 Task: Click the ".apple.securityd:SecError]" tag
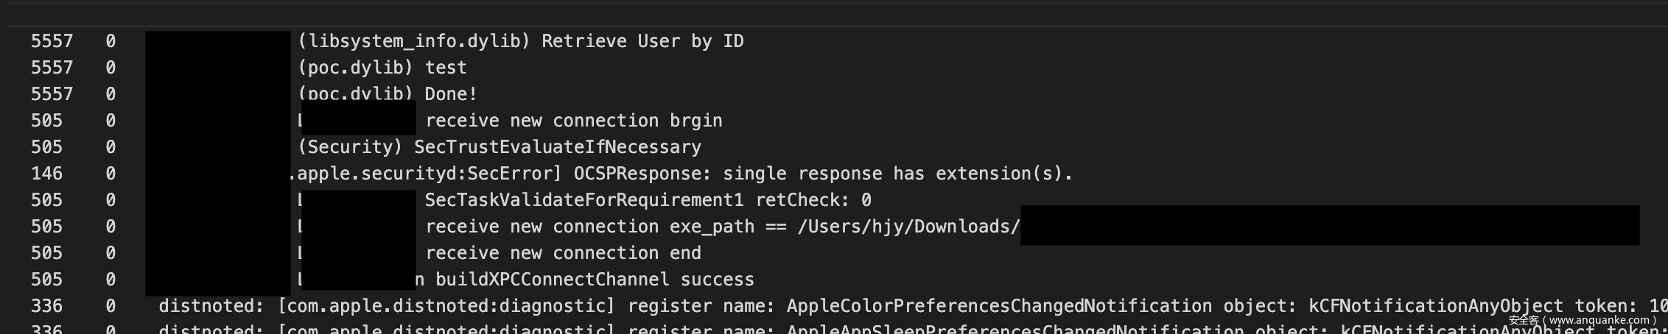[x=425, y=174]
